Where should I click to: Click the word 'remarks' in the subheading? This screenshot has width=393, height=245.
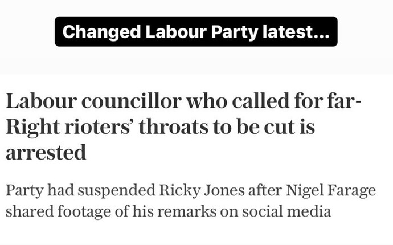(x=187, y=211)
